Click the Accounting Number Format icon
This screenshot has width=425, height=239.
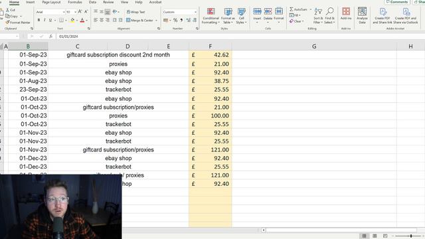tap(165, 21)
